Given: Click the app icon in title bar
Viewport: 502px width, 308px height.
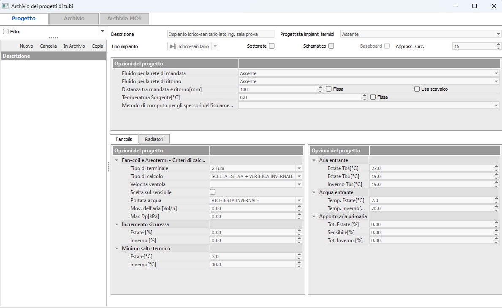Looking at the screenshot, I should (5, 6).
